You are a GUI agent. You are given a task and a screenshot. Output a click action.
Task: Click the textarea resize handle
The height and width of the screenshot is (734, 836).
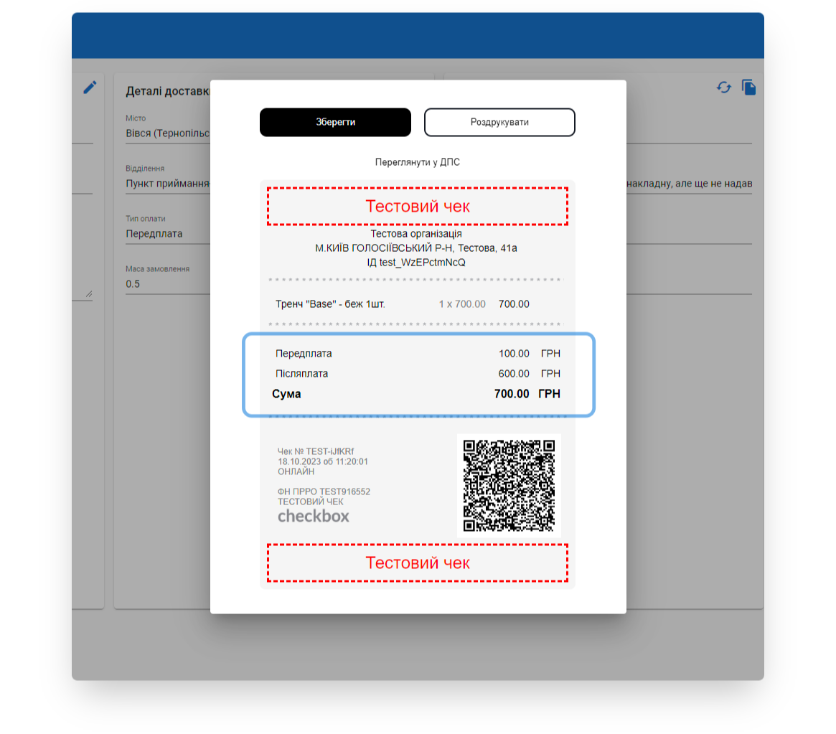click(89, 293)
